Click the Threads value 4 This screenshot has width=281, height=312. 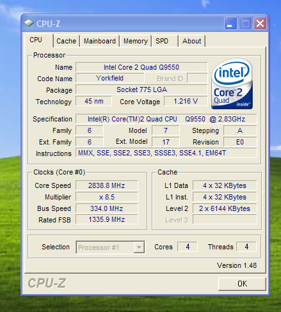pyautogui.click(x=246, y=247)
